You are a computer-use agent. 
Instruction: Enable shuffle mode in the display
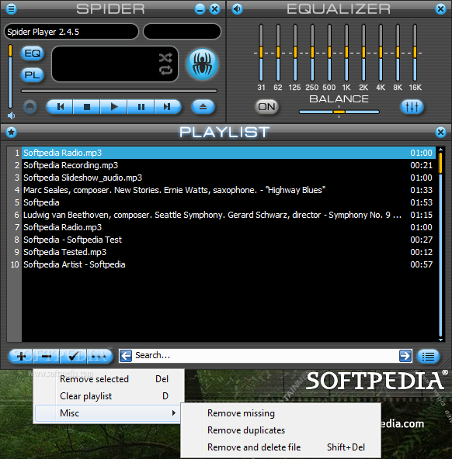pos(165,57)
